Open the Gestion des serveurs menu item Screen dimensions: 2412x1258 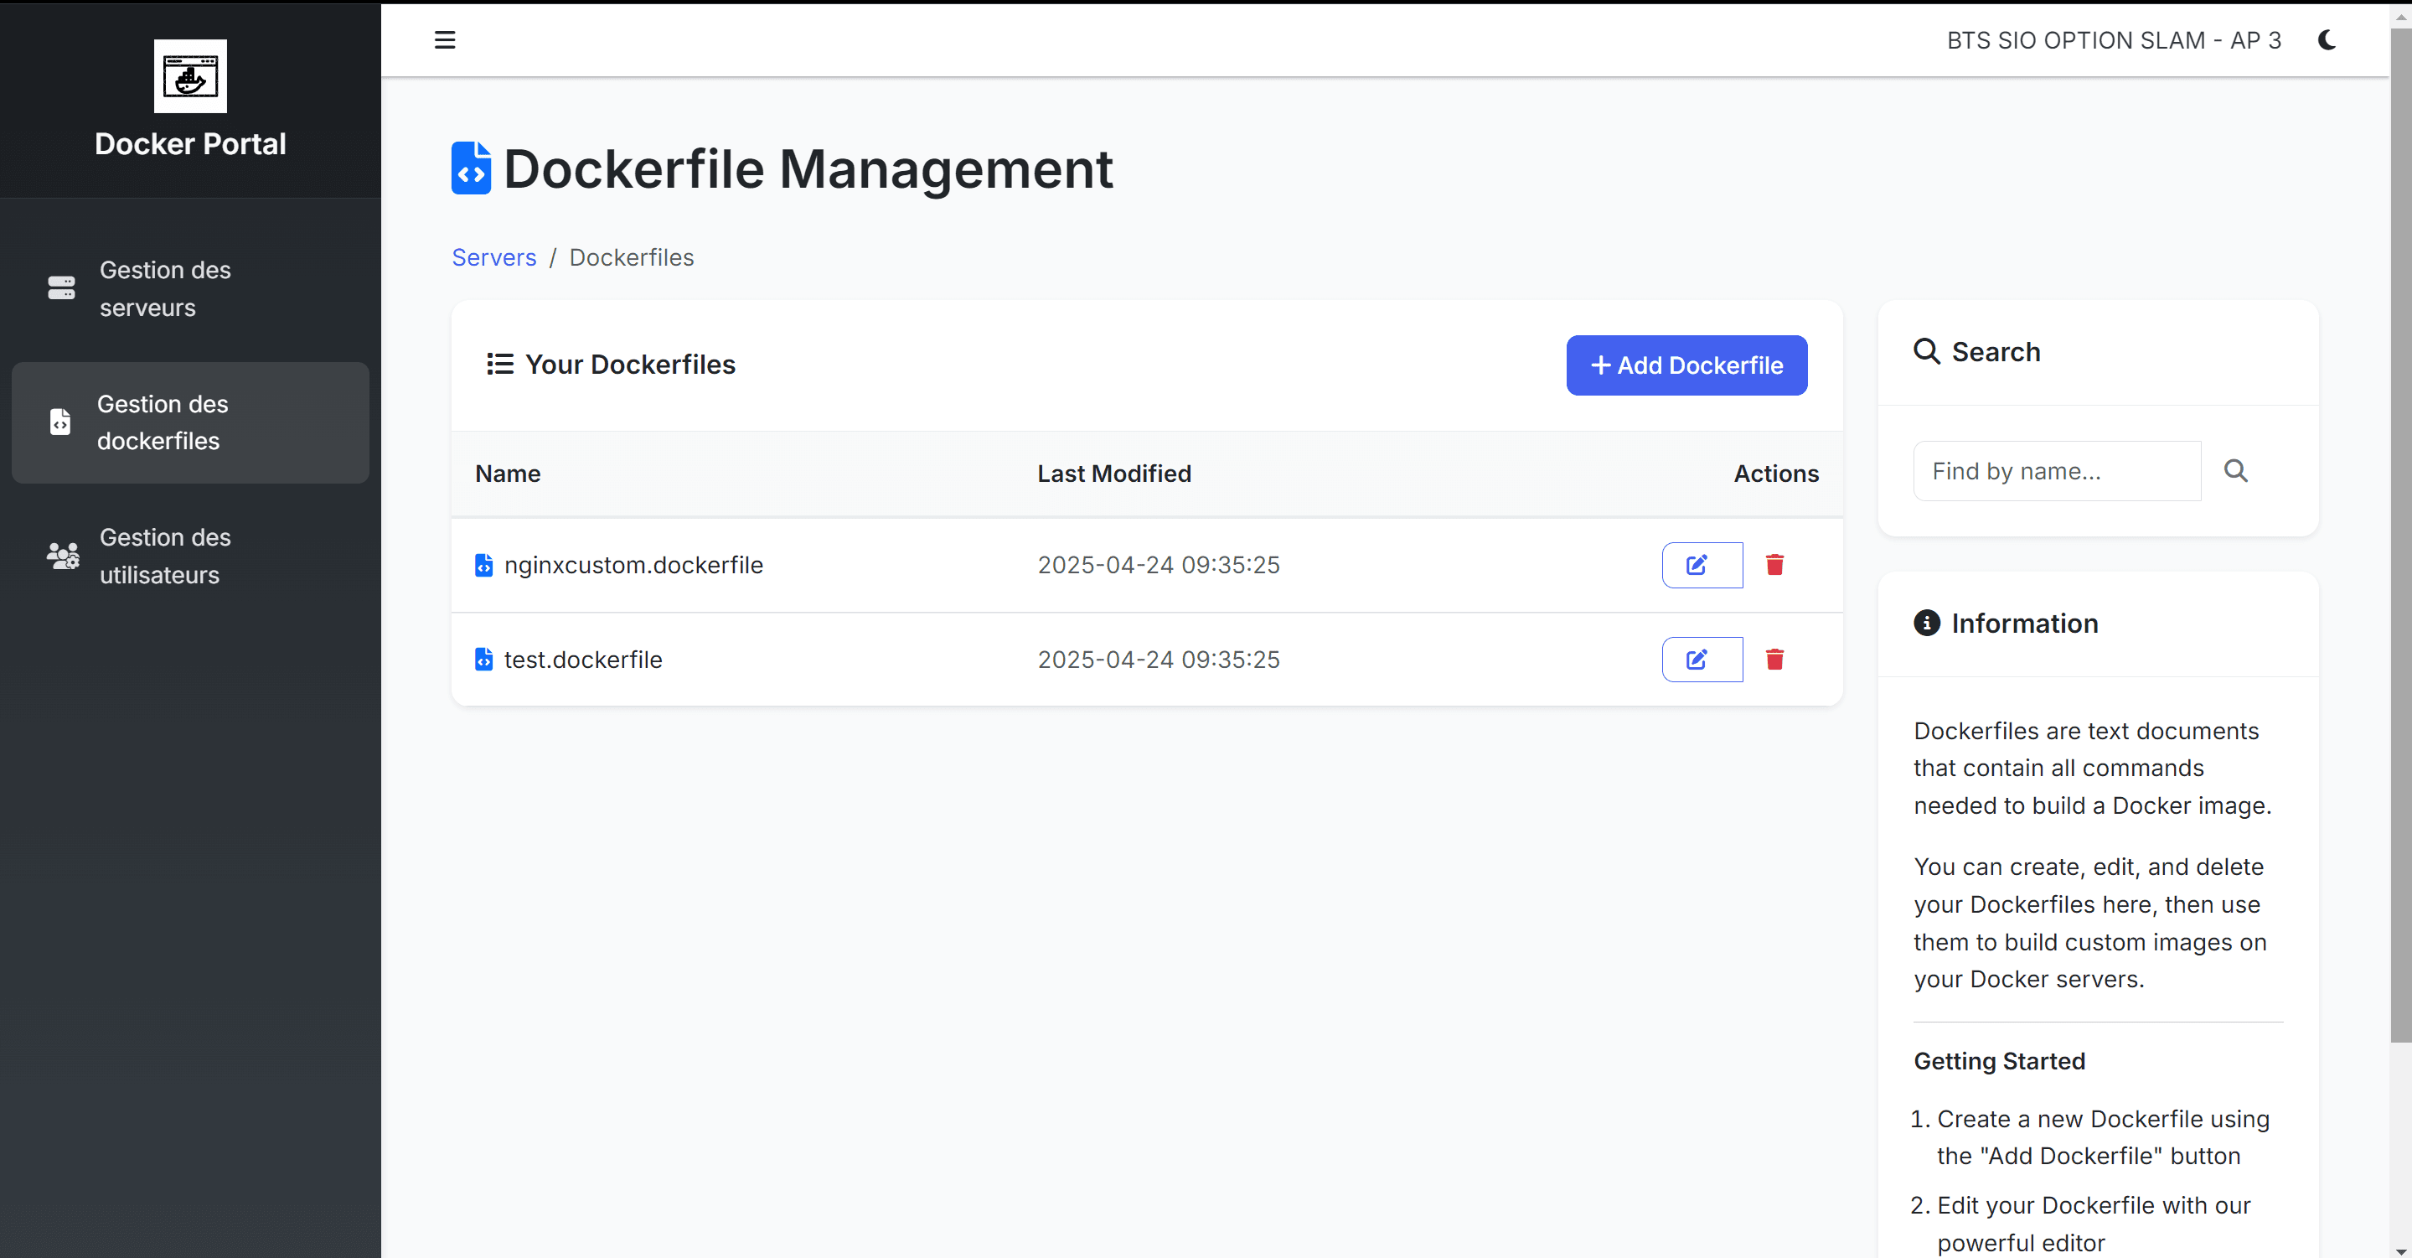(165, 287)
